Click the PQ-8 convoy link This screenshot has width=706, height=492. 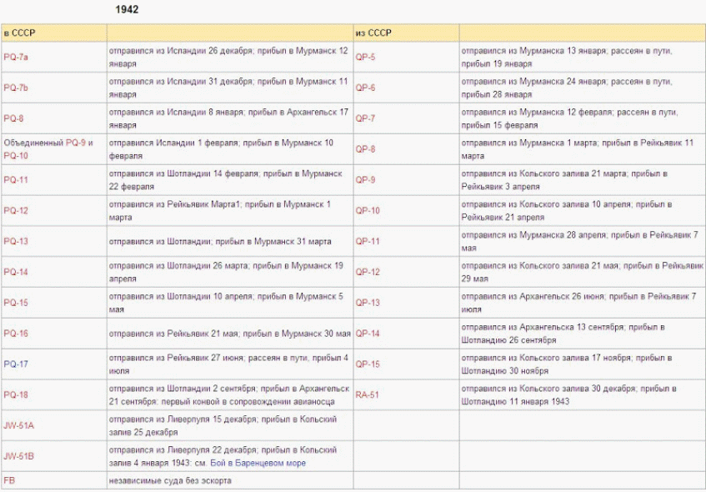13,118
